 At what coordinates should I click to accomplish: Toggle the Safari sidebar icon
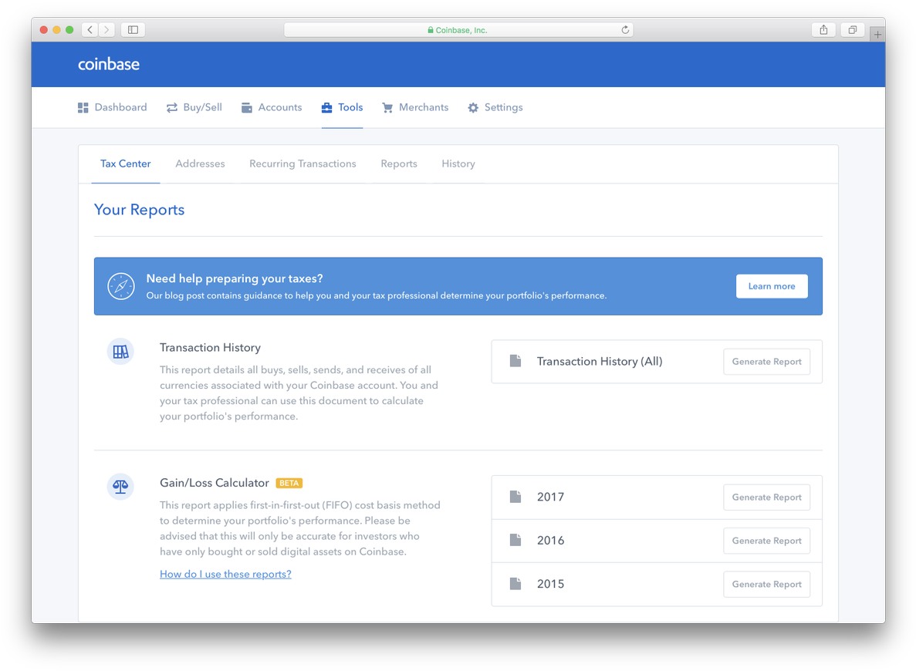(132, 29)
